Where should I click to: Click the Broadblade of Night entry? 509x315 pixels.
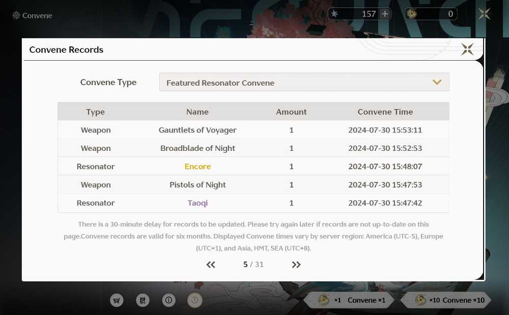pos(197,148)
